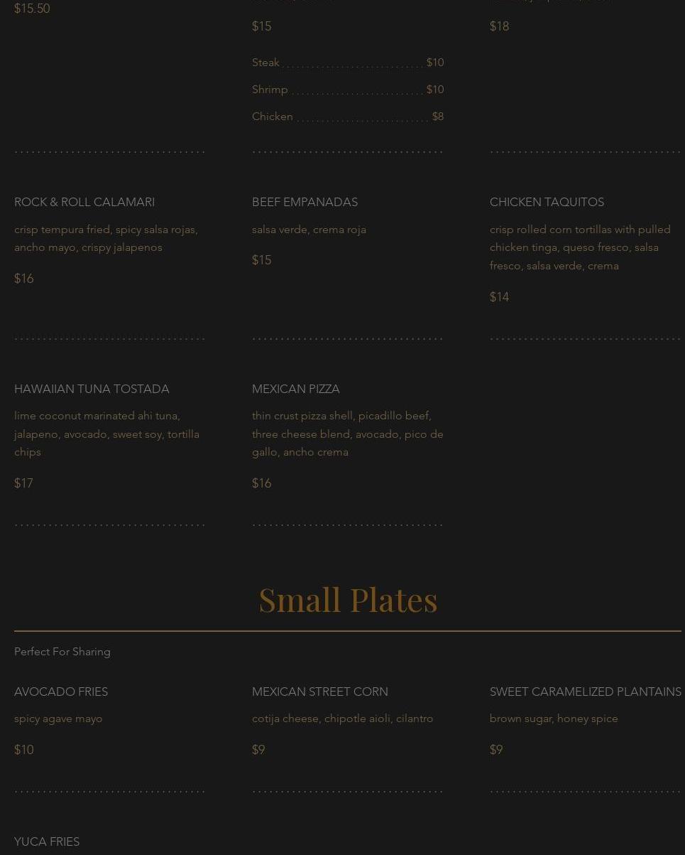Screen dimensions: 685x855
Task: Select the Mexican Pizza ingredients description
Action: click(347, 434)
